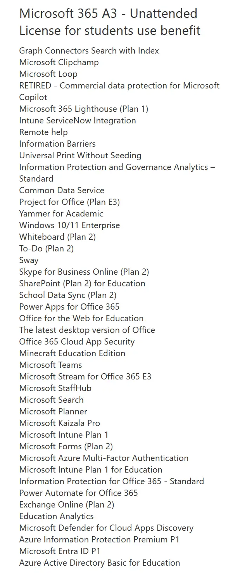Select Information Barriers in the list

click(x=57, y=144)
